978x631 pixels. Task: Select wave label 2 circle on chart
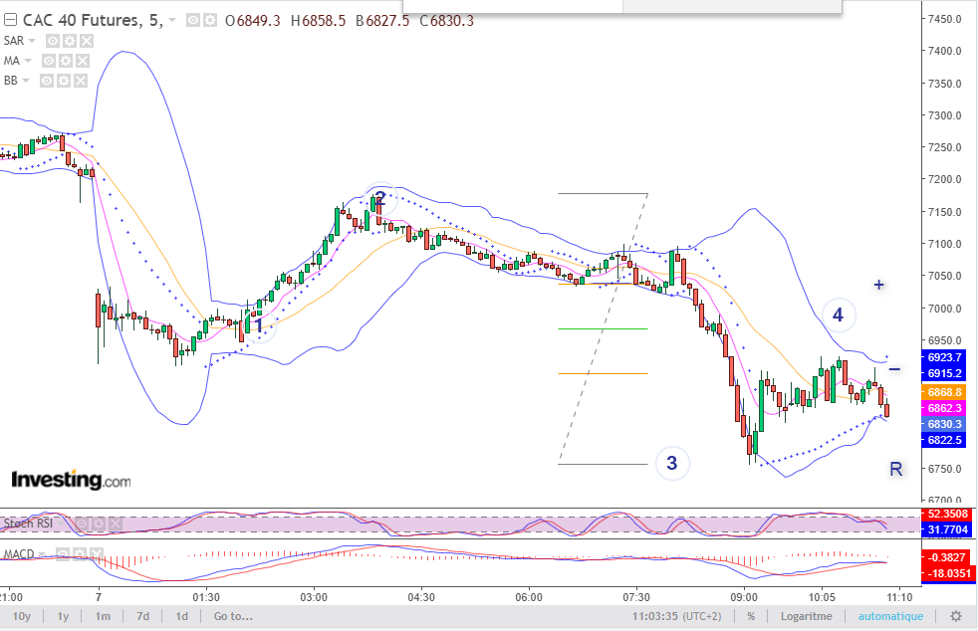pos(379,198)
